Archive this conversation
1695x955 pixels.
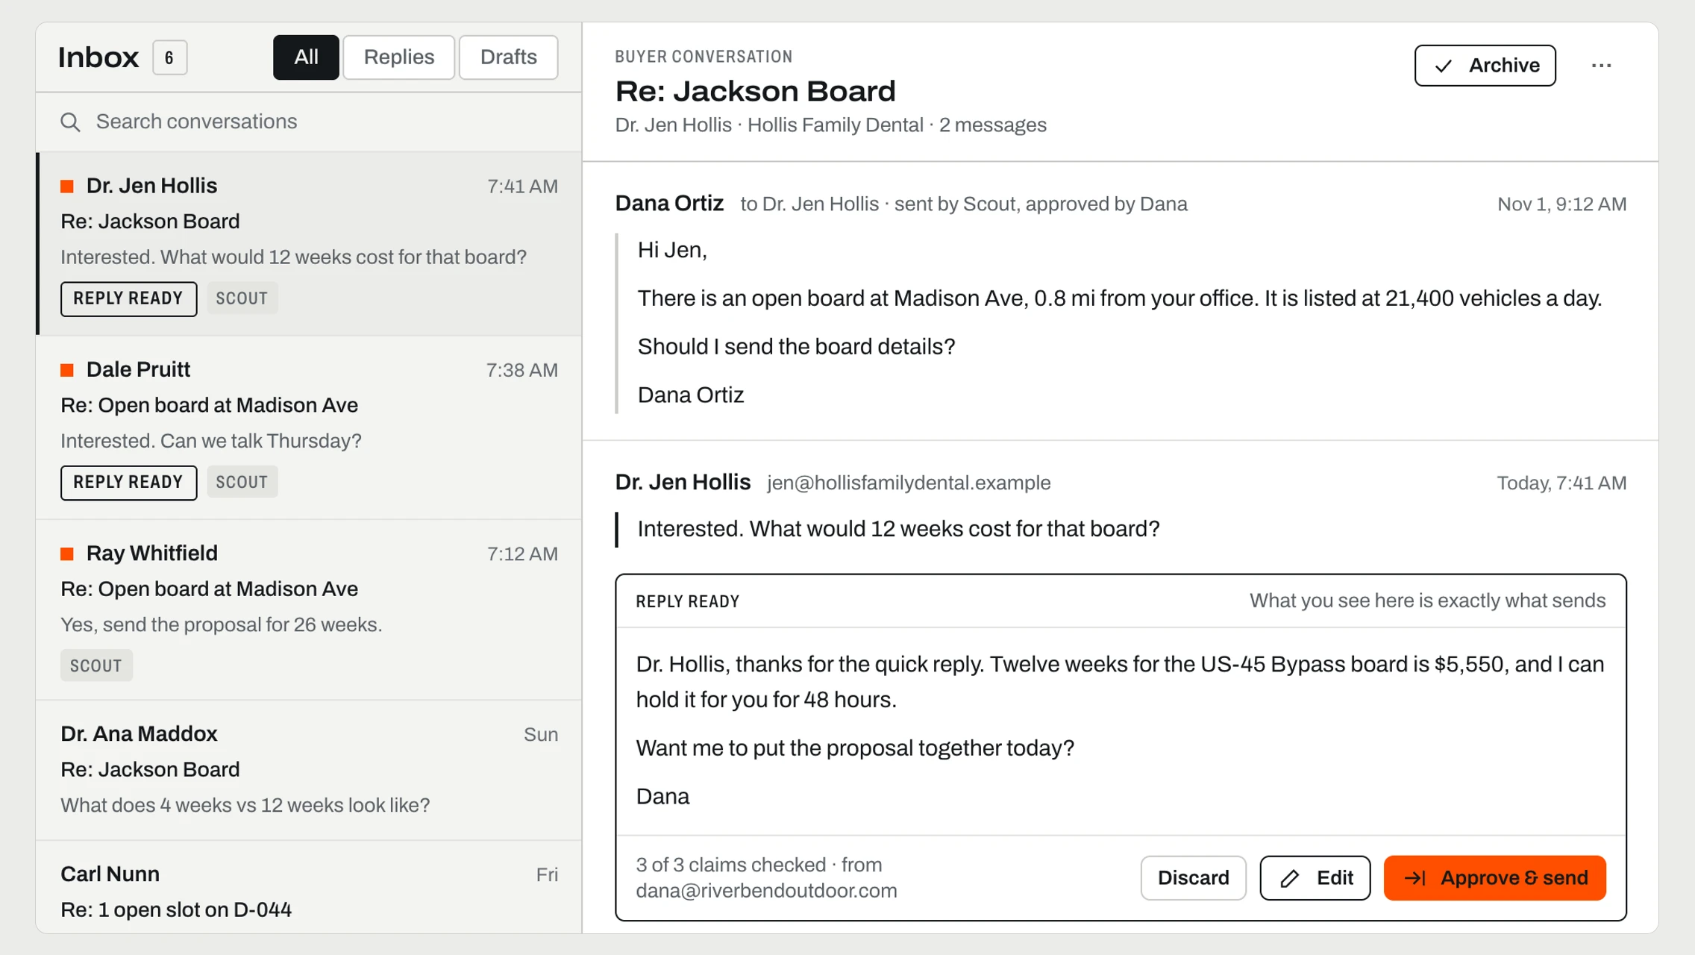pyautogui.click(x=1485, y=66)
